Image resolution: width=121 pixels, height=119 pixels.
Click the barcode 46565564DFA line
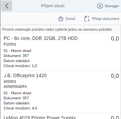pos(15,87)
